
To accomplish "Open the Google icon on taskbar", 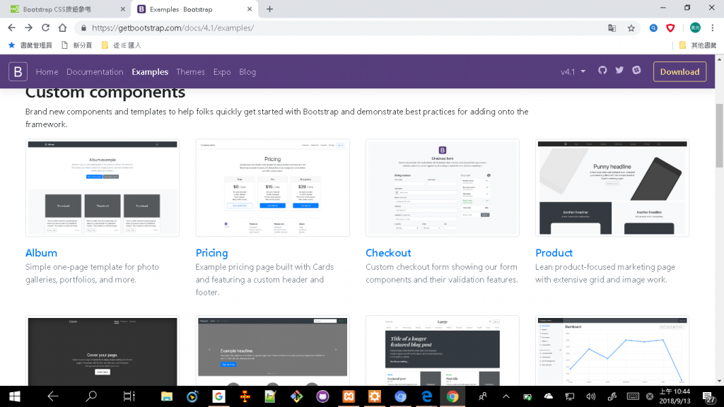I will (218, 396).
